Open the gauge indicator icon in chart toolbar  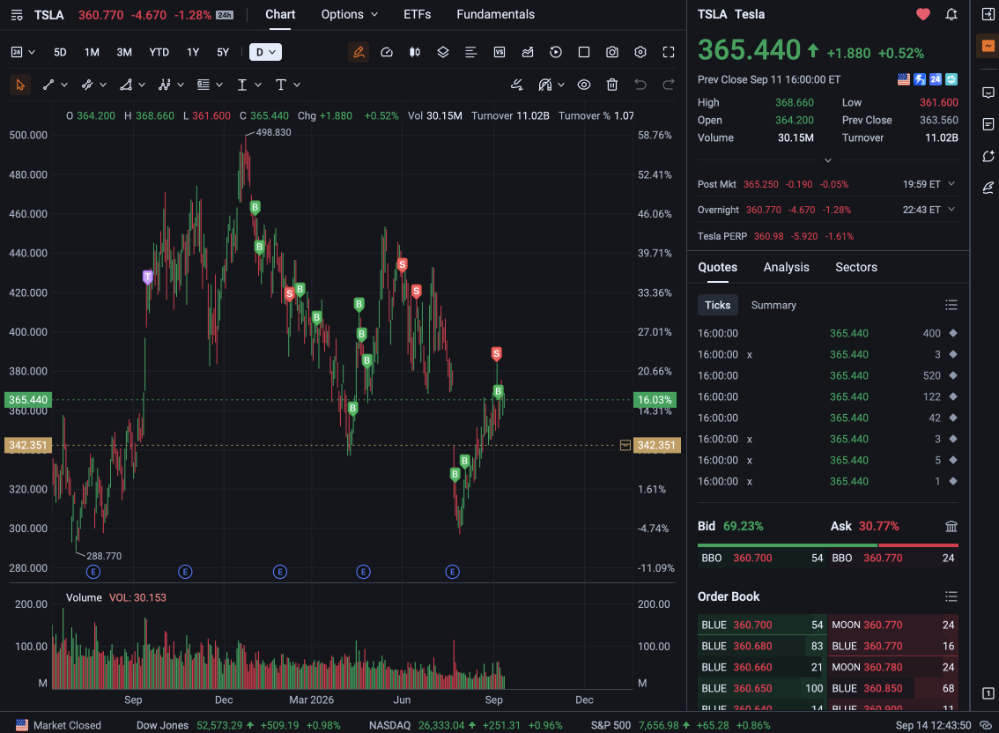click(x=387, y=52)
